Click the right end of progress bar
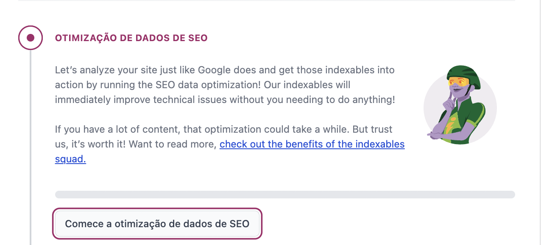541x245 pixels. coord(511,195)
